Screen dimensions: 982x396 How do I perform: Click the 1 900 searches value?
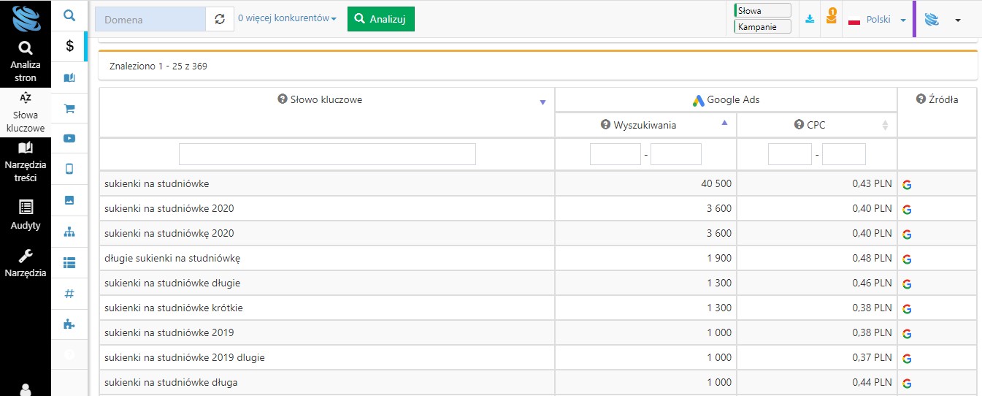(x=719, y=258)
